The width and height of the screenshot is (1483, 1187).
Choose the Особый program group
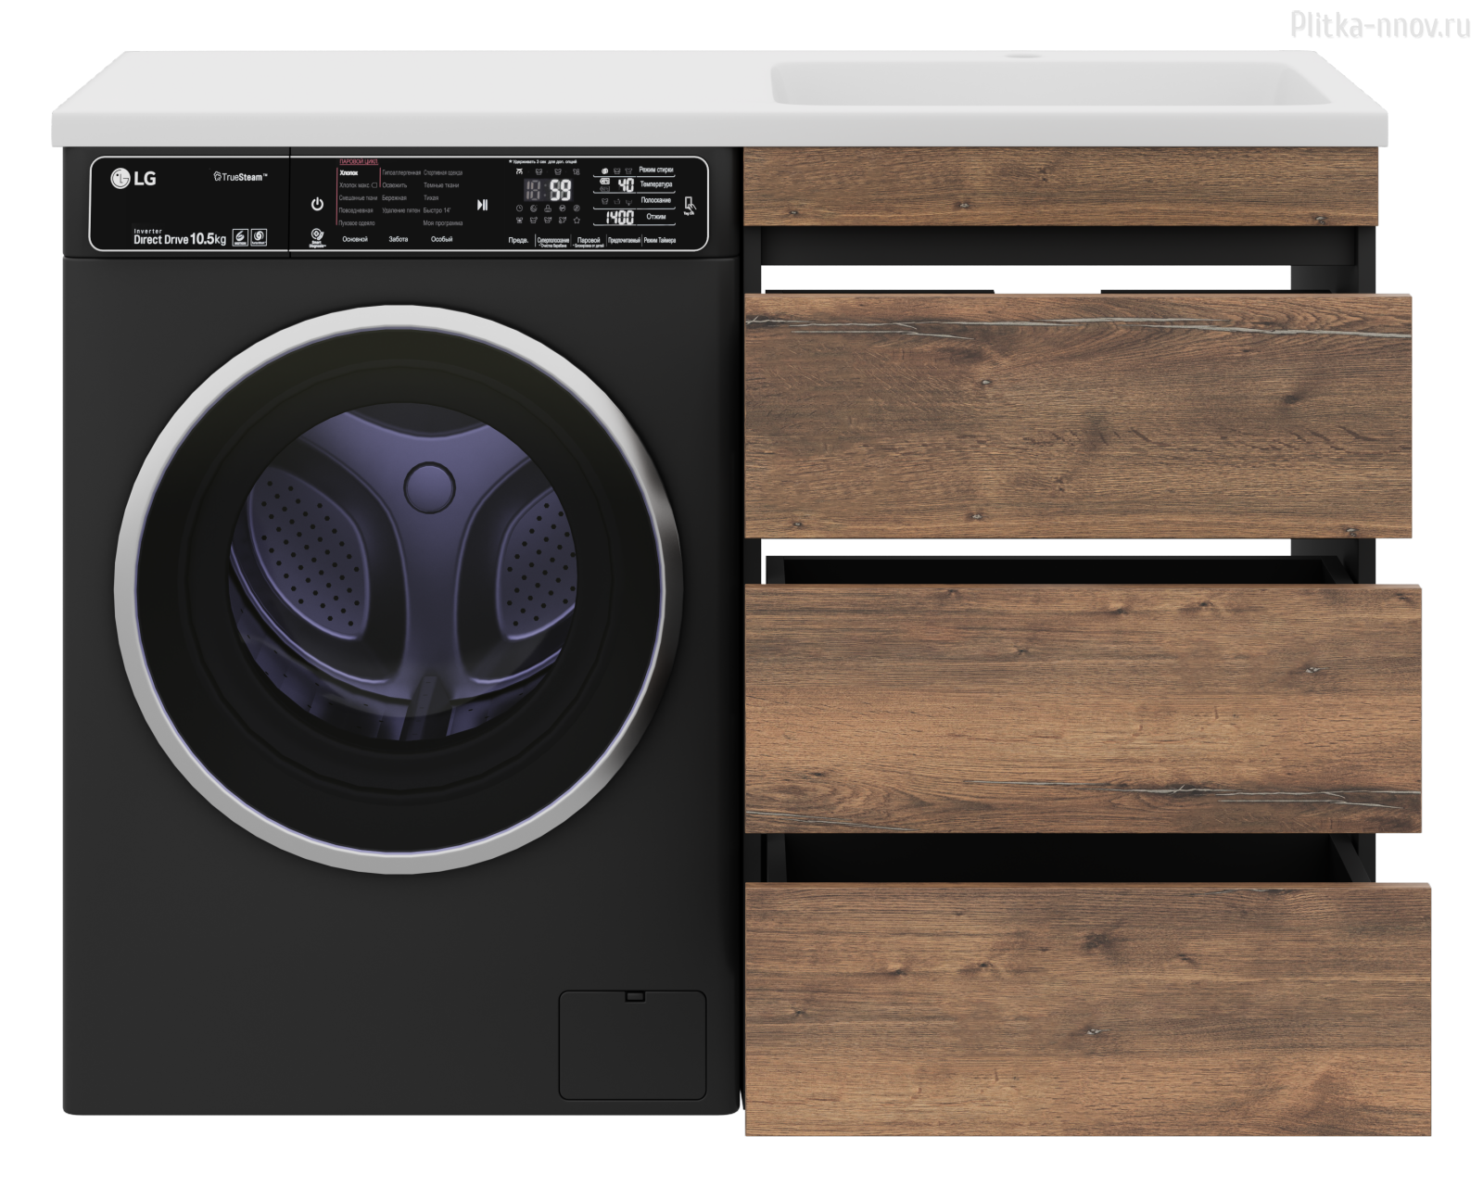click(441, 240)
